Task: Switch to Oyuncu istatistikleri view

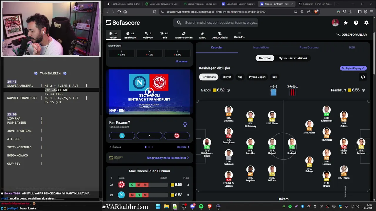Action: pos(293,58)
